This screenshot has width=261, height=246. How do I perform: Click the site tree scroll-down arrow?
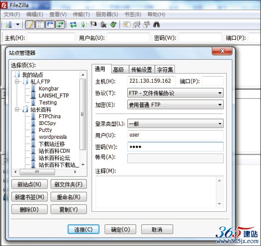pyautogui.click(x=83, y=165)
